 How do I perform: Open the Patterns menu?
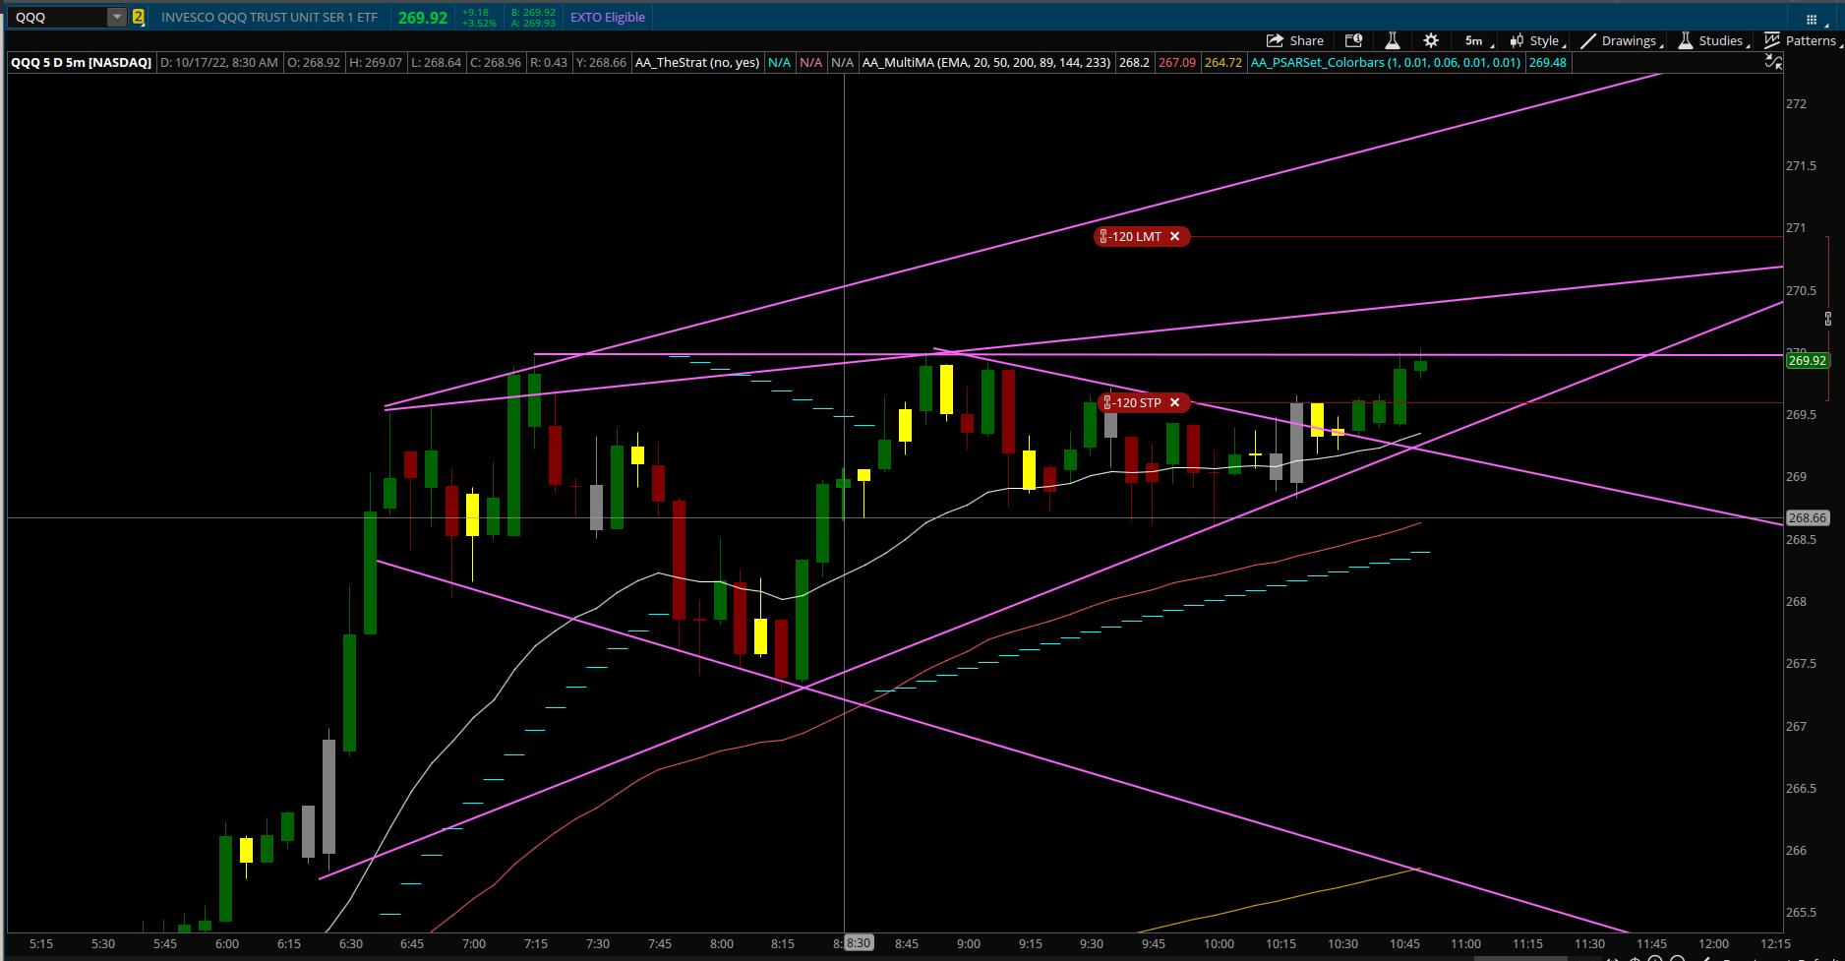coord(1802,40)
